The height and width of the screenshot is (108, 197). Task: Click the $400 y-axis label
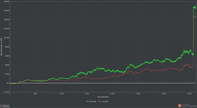[7, 65]
